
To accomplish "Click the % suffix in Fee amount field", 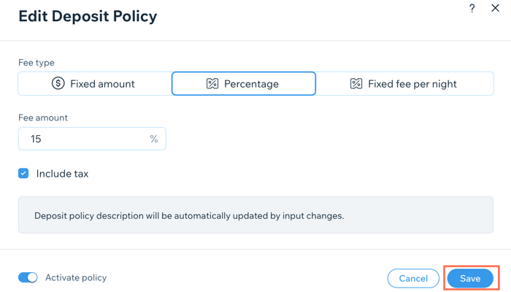I will (154, 139).
